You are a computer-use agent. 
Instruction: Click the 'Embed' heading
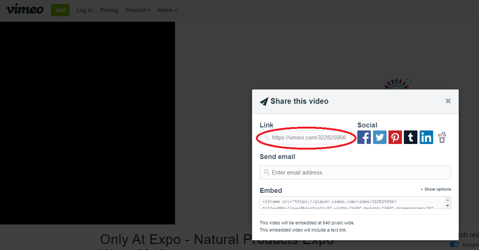[x=271, y=191]
